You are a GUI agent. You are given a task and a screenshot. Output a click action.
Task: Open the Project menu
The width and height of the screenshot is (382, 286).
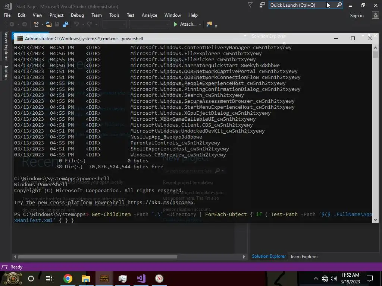pyautogui.click(x=56, y=15)
